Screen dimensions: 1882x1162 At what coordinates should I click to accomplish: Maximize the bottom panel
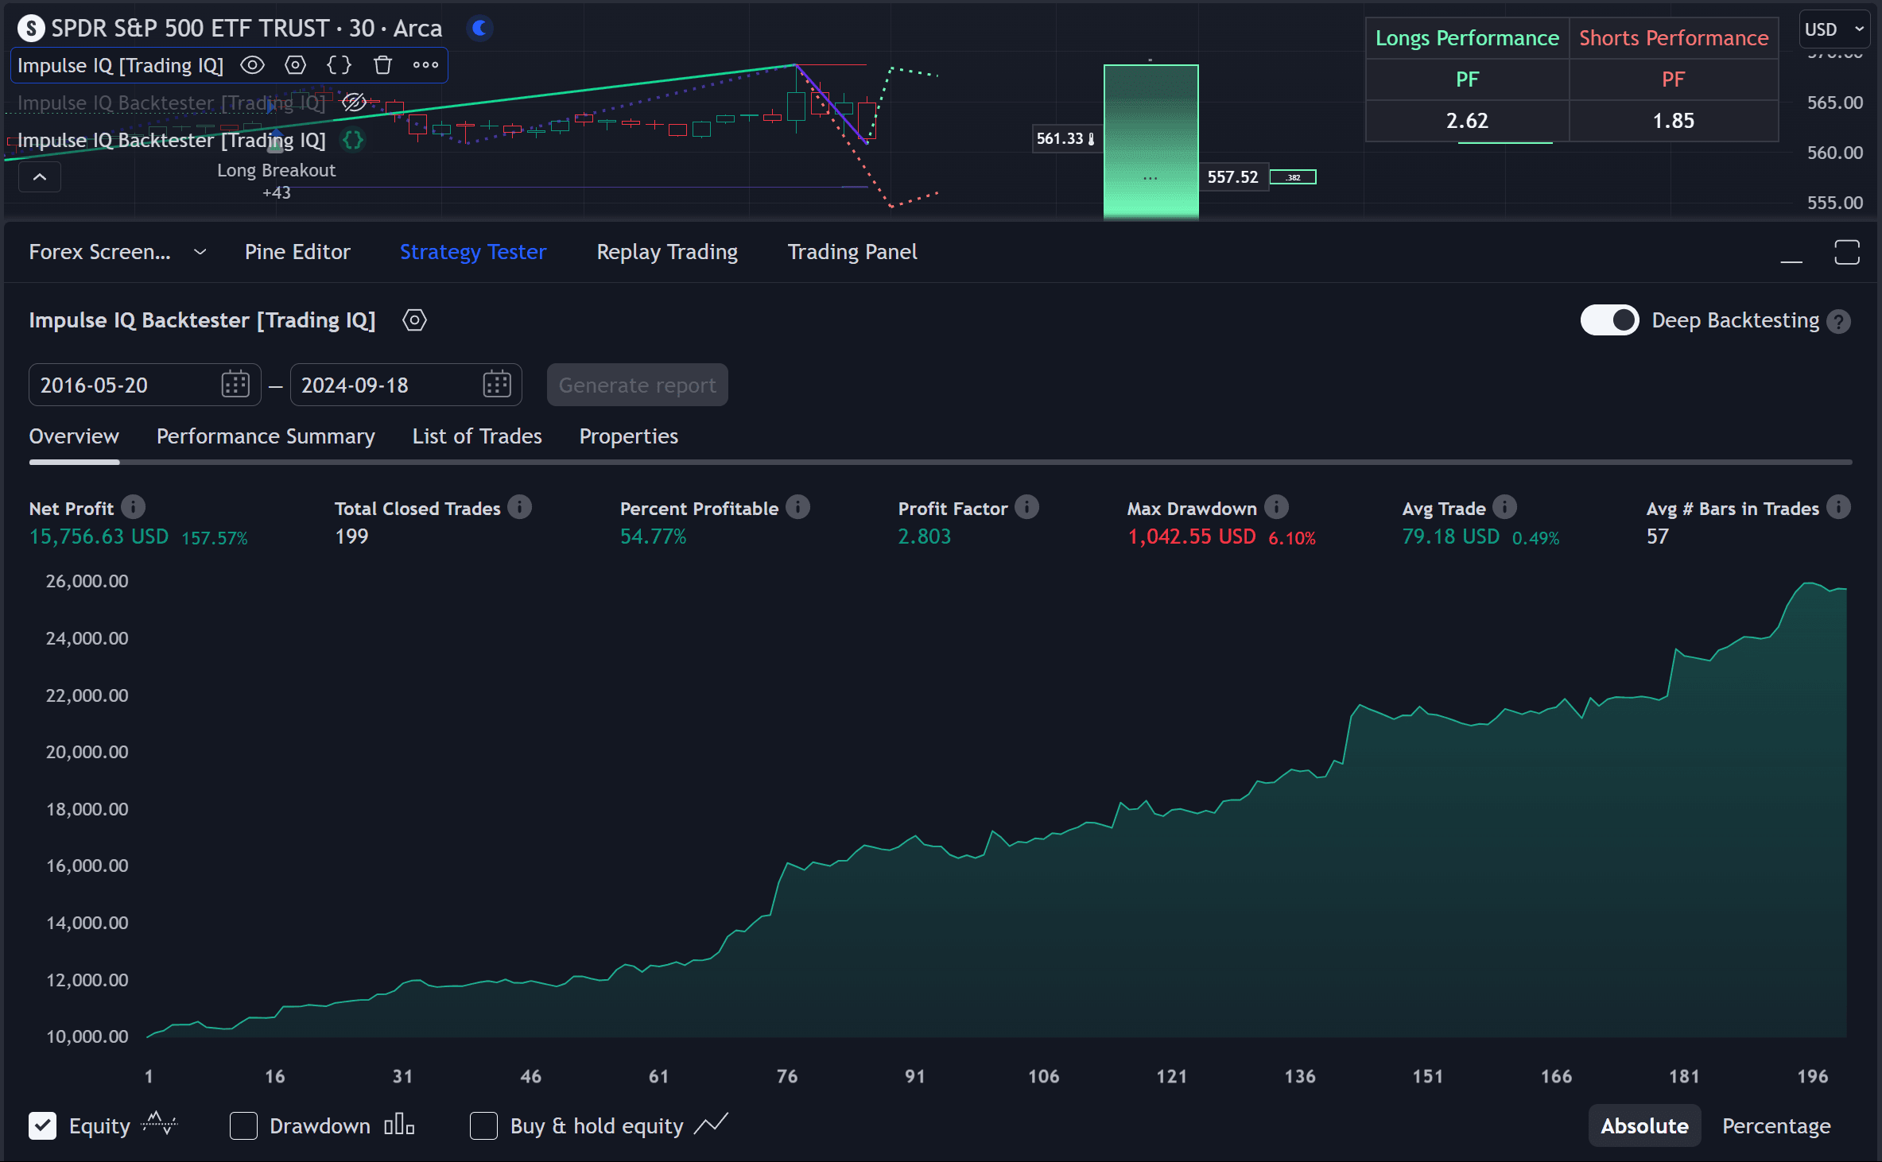[x=1847, y=253]
